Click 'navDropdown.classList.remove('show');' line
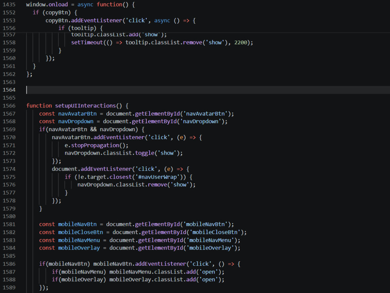This screenshot has height=293, width=390. [x=136, y=185]
